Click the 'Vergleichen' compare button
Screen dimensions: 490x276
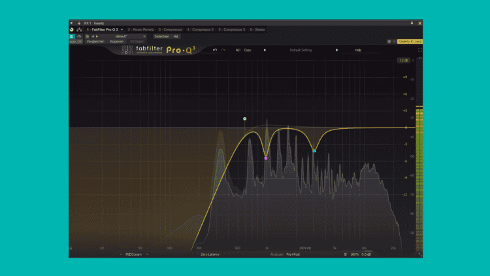(x=95, y=41)
